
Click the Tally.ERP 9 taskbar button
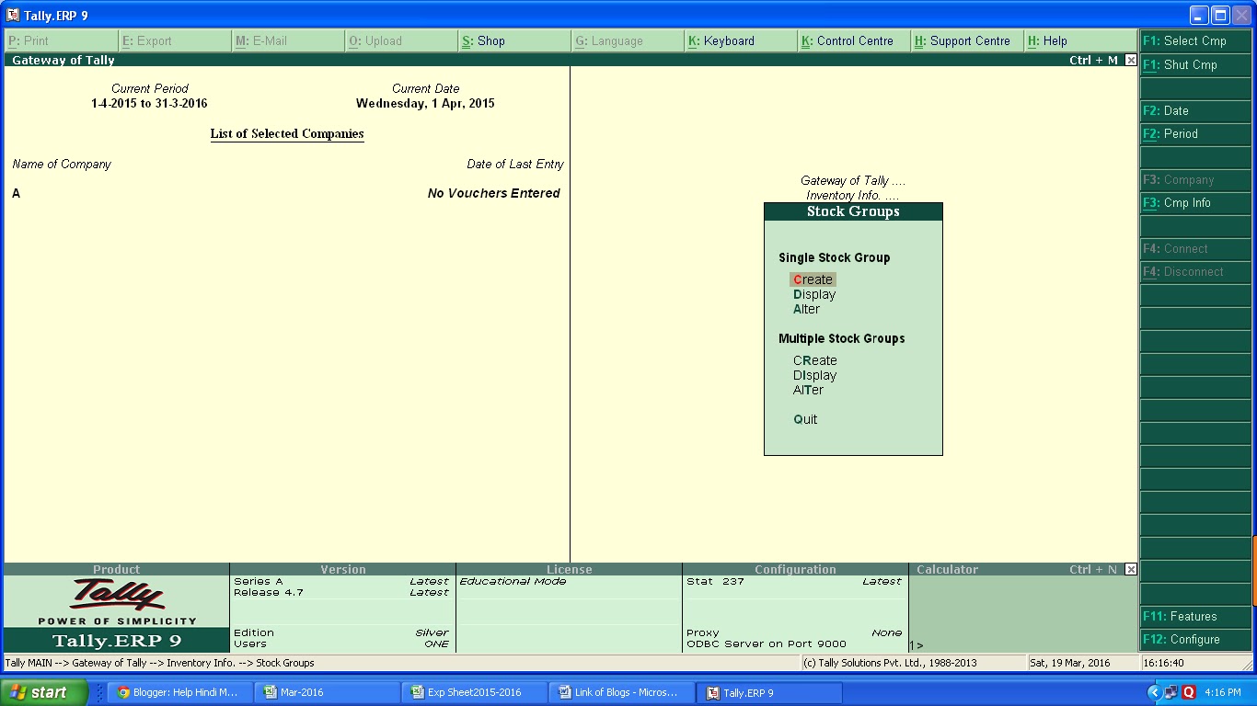click(x=769, y=692)
